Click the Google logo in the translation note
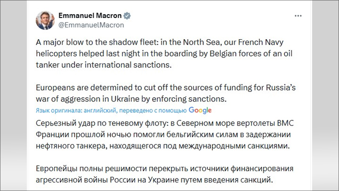 (x=200, y=110)
